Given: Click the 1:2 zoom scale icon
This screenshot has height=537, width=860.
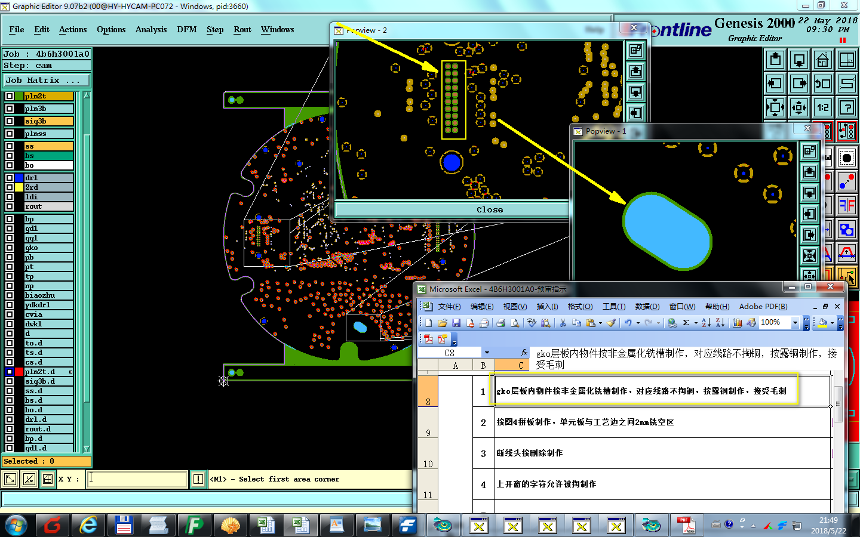Looking at the screenshot, I should [823, 107].
